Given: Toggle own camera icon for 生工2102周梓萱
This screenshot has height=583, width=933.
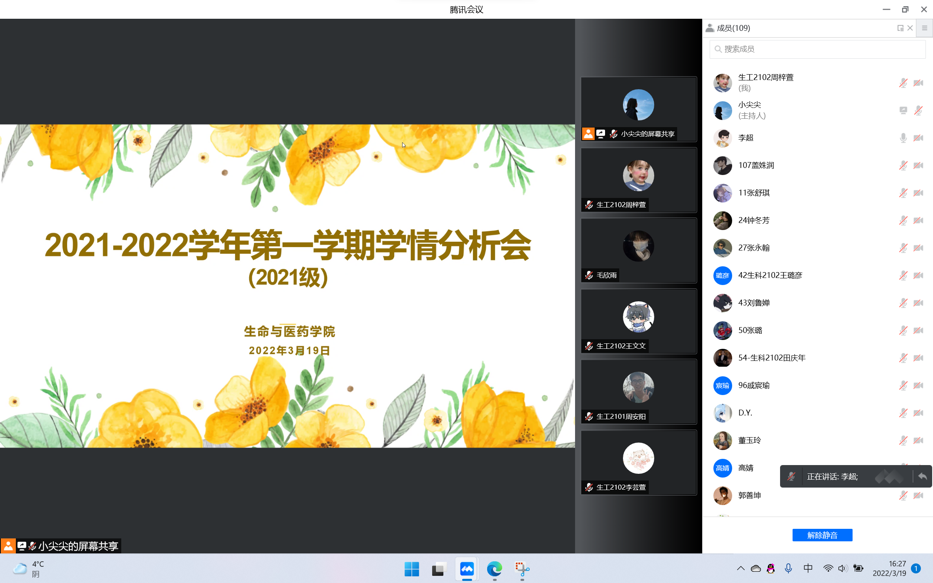Looking at the screenshot, I should click(918, 83).
